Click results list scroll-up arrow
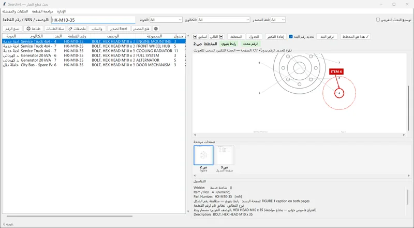The height and width of the screenshot is (228, 414). tap(188, 36)
